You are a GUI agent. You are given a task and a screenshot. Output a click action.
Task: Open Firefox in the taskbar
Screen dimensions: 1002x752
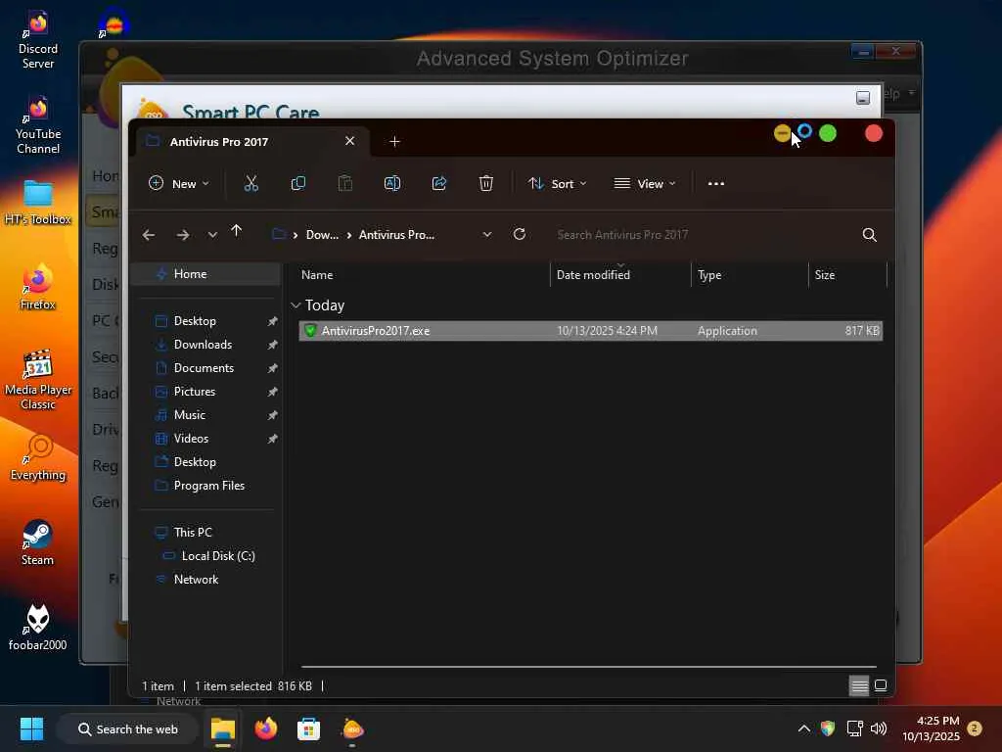[x=266, y=728]
